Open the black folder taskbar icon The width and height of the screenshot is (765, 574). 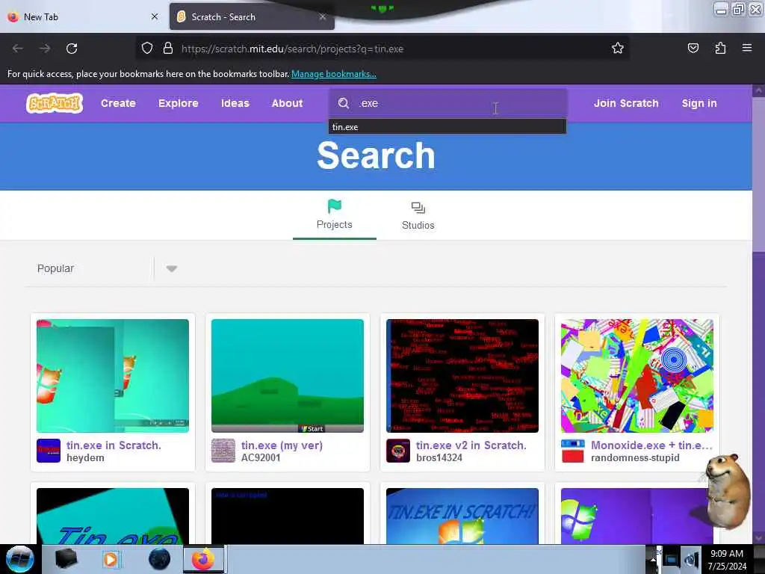tap(66, 559)
